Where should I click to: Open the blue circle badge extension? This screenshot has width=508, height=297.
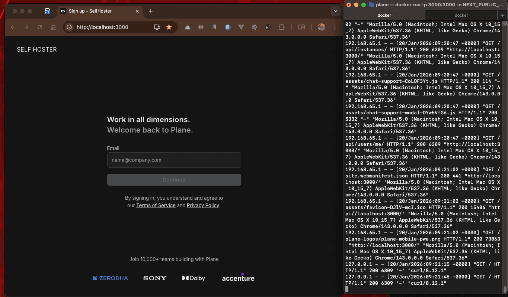(228, 27)
